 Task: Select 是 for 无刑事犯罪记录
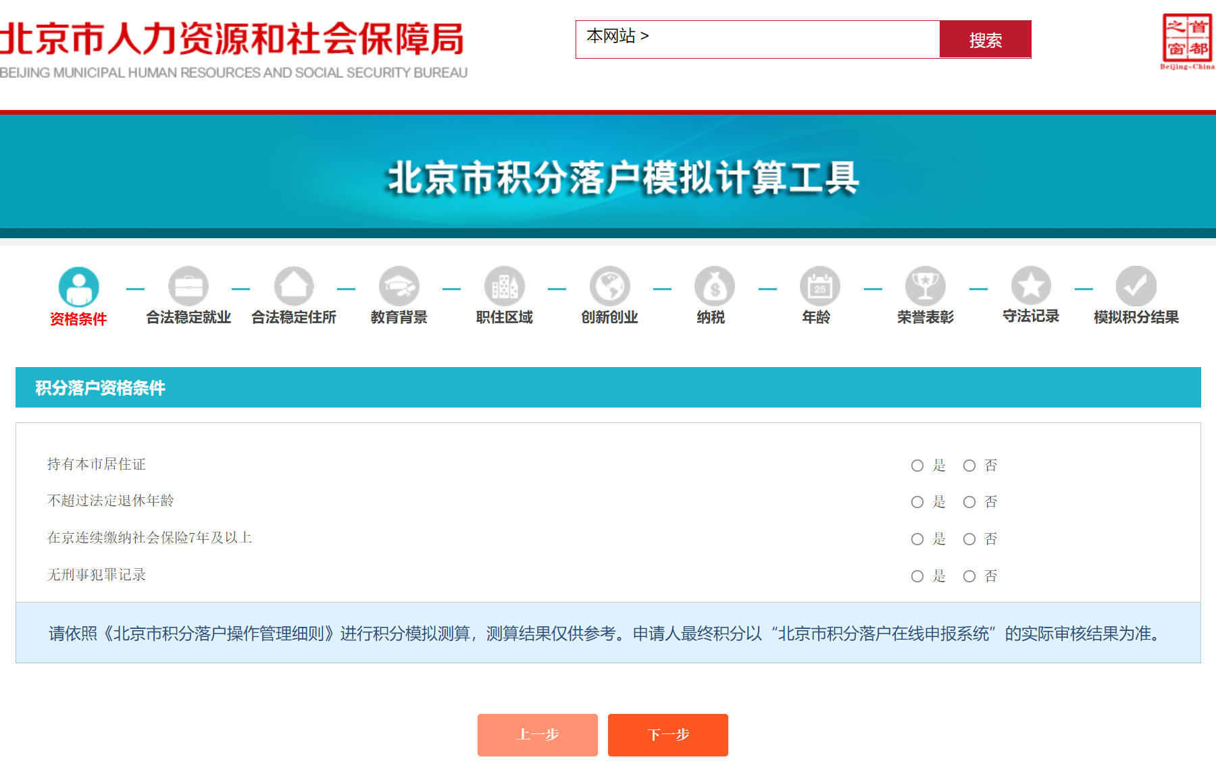(917, 576)
